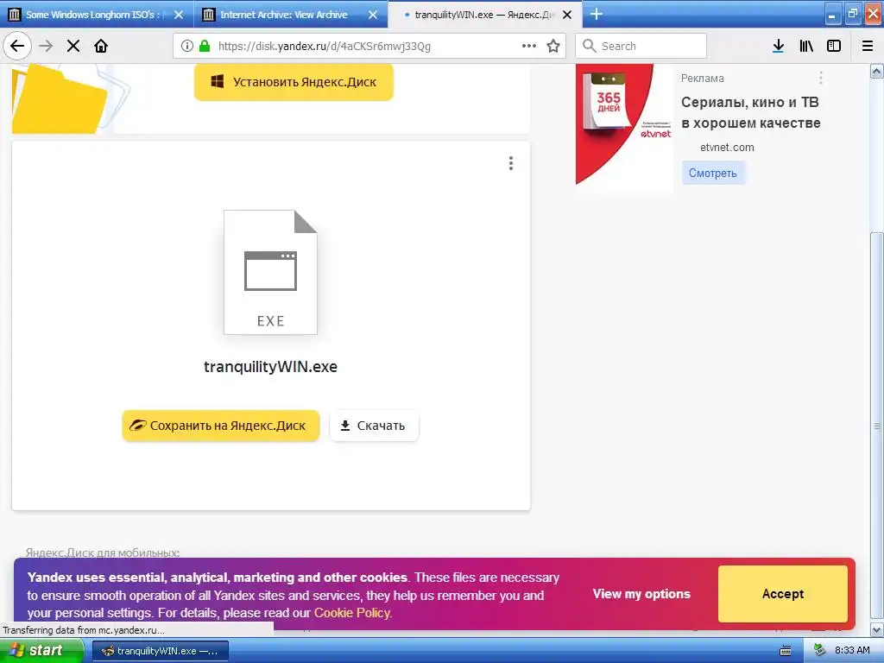Bookmark this page with the star
The height and width of the screenshot is (663, 884).
point(553,46)
